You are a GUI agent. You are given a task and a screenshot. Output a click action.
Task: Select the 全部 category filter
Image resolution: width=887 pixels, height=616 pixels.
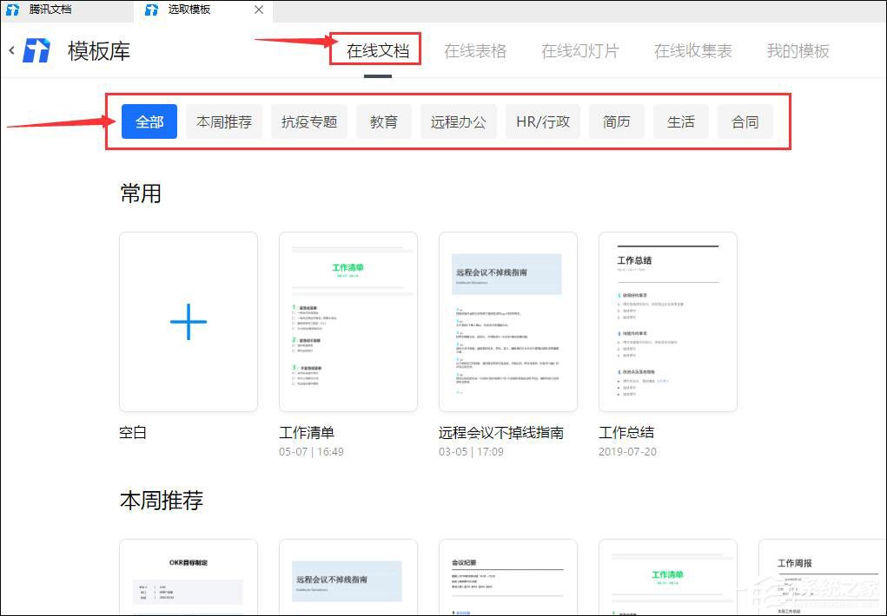click(149, 121)
